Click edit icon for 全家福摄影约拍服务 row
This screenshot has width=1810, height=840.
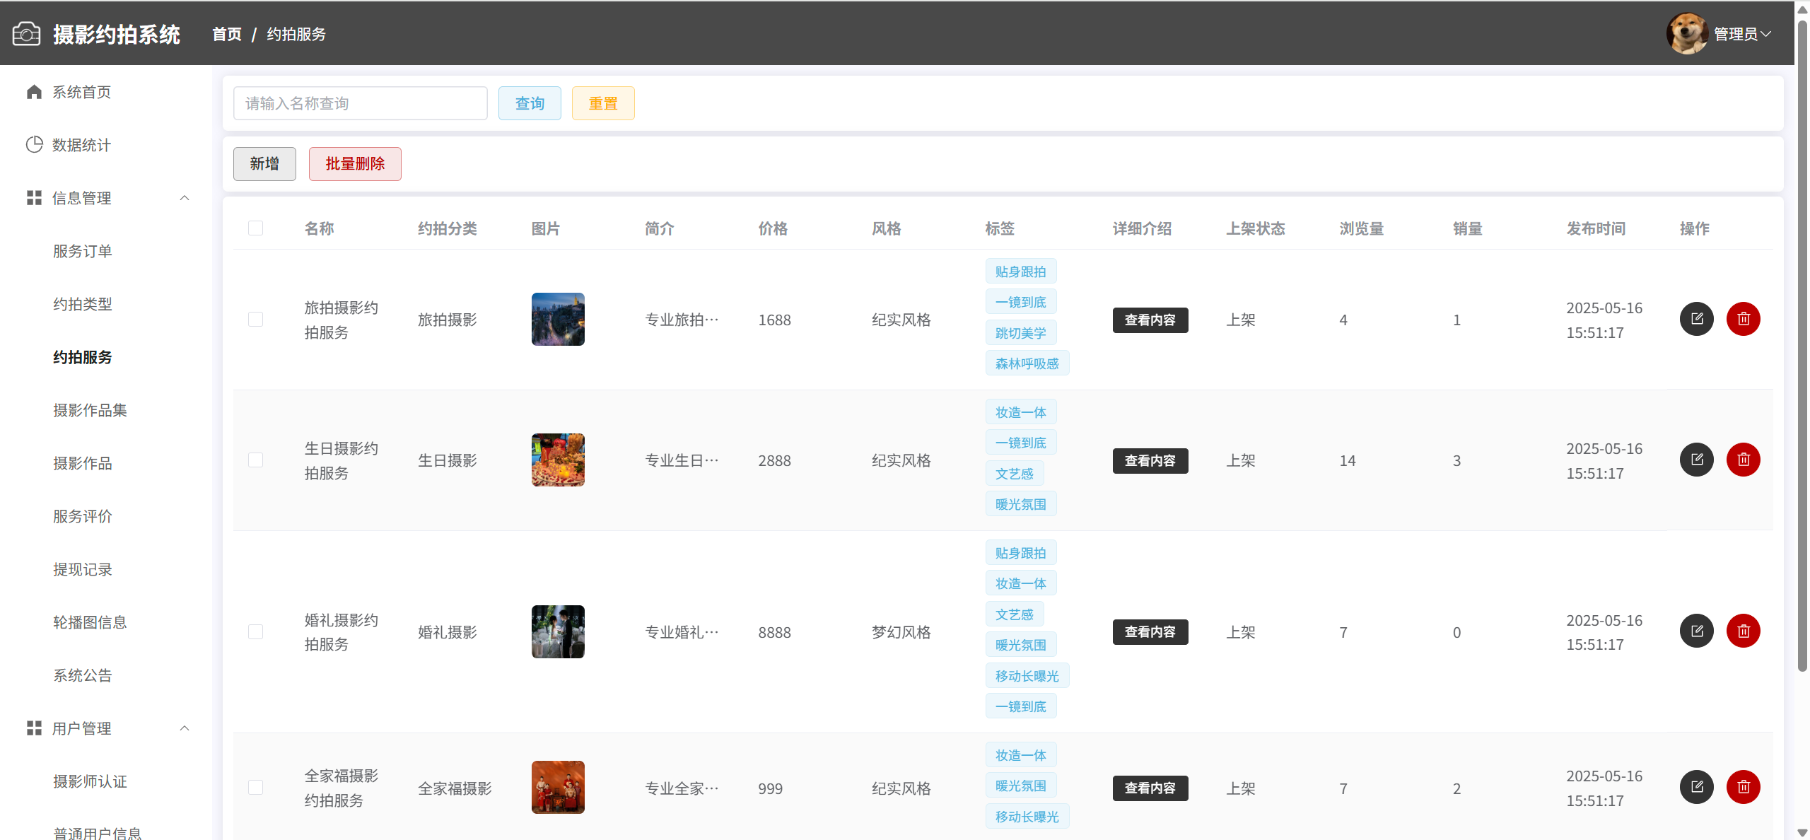1696,787
